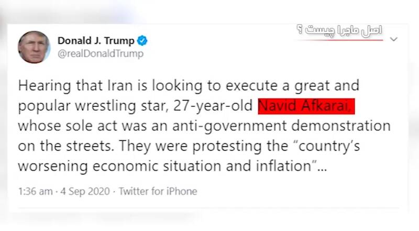Click the red highlighted Navid Afkarai name
The height and width of the screenshot is (231, 419).
(x=306, y=106)
